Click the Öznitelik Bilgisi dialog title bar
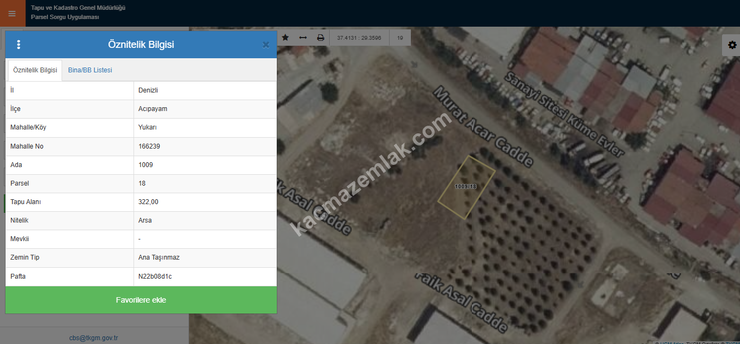 pyautogui.click(x=141, y=45)
